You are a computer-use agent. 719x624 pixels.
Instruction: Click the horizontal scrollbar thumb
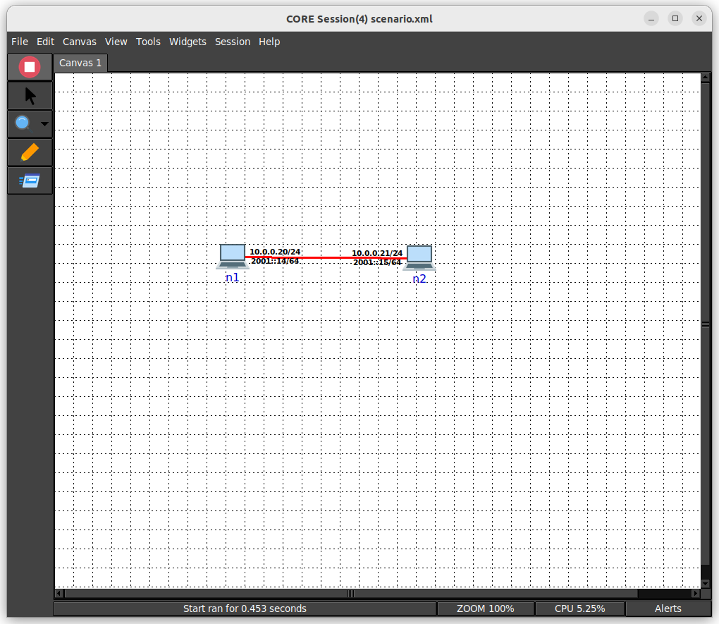click(351, 593)
